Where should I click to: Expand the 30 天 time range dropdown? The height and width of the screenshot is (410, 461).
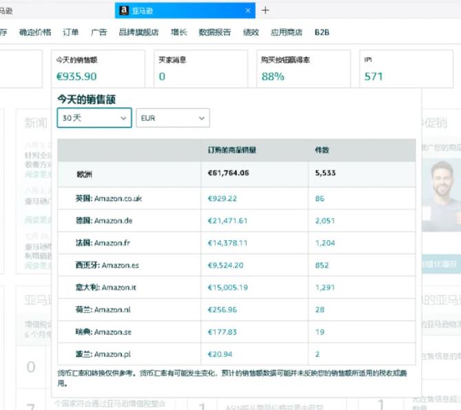tap(94, 118)
